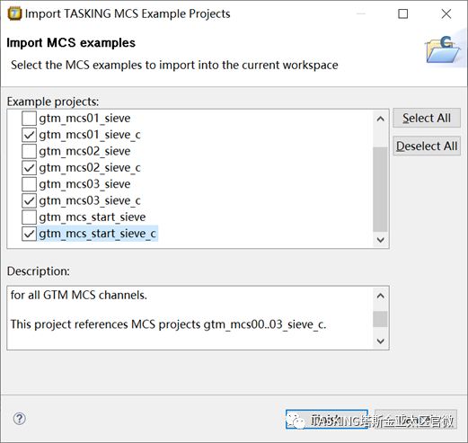Select the gtm_mcs_start_sieve project name
The height and width of the screenshot is (443, 468).
pyautogui.click(x=93, y=217)
